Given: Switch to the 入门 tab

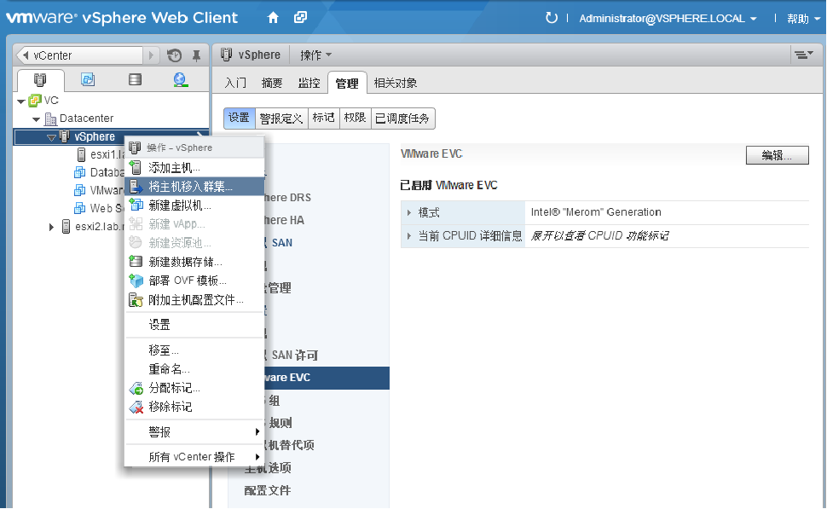Looking at the screenshot, I should coord(235,83).
